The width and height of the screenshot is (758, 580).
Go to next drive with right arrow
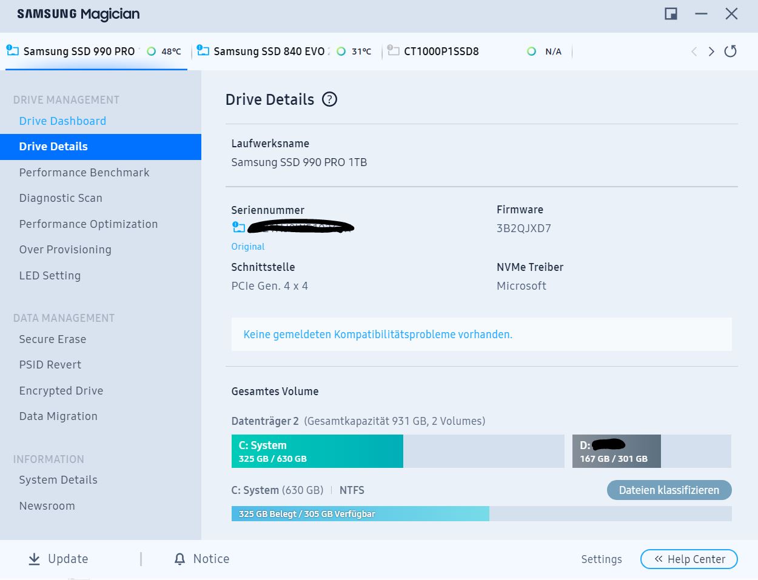coord(711,52)
